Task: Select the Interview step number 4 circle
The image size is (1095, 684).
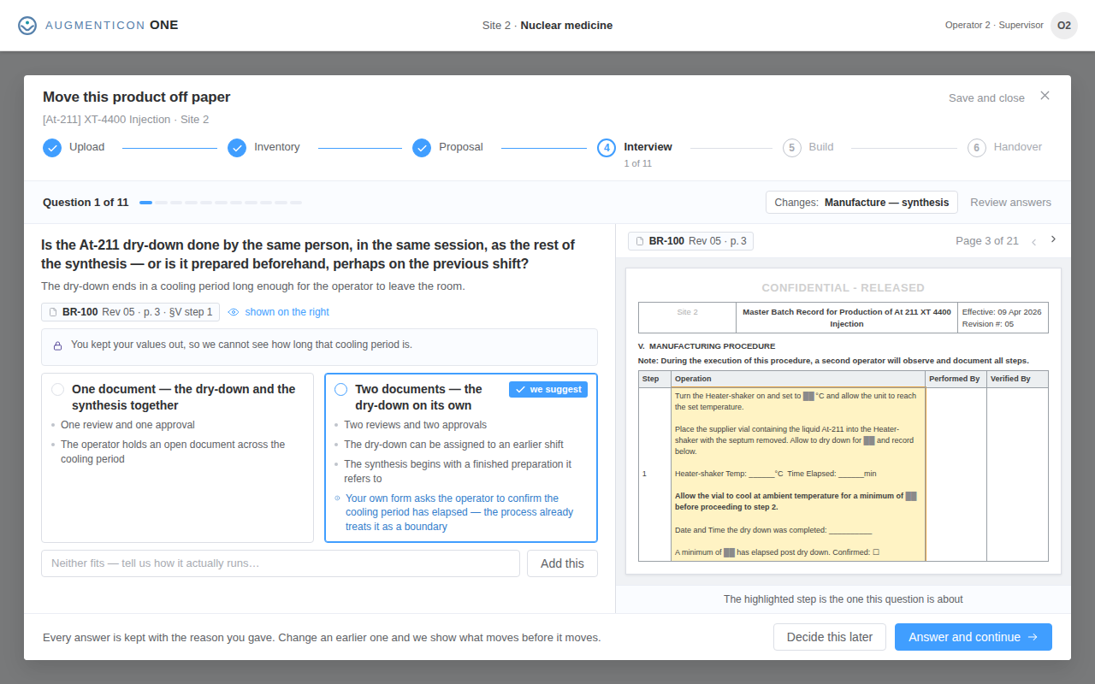Action: pos(607,148)
